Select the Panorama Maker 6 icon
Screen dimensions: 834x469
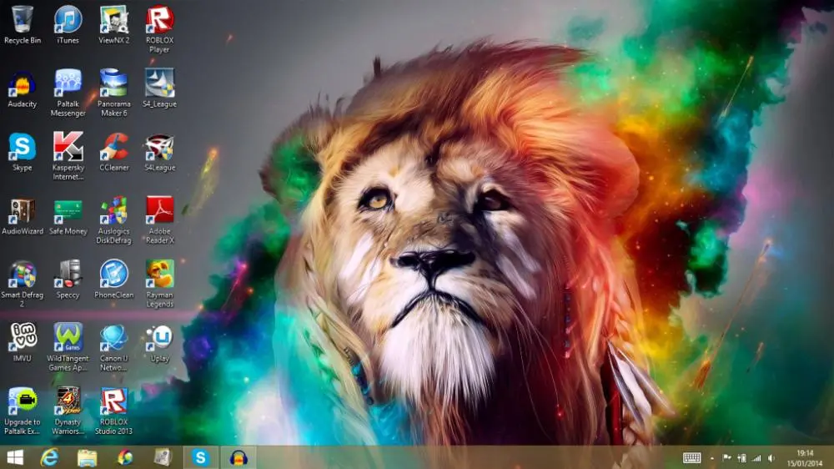[x=113, y=93]
